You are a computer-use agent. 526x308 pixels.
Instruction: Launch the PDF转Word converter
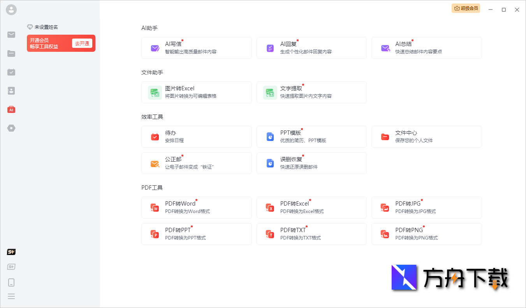click(x=196, y=207)
